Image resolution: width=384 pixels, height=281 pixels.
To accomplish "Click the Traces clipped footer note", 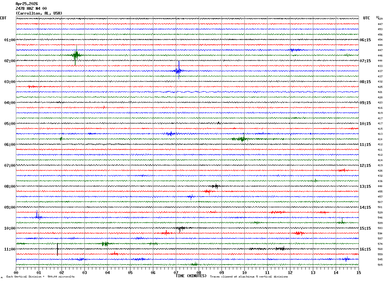I will pyautogui.click(x=249, y=277).
